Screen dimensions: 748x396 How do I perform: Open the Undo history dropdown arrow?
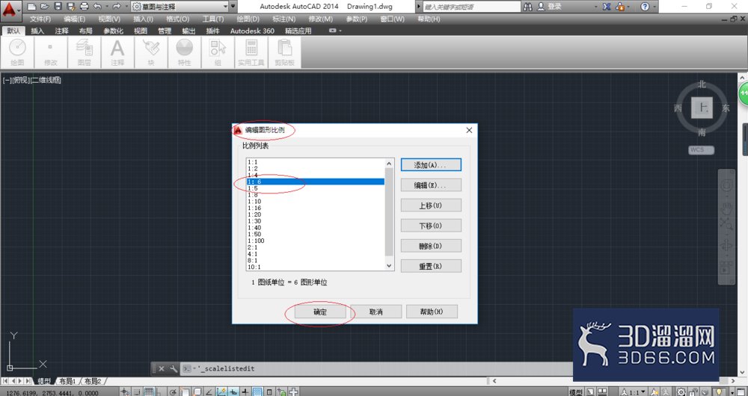click(106, 7)
